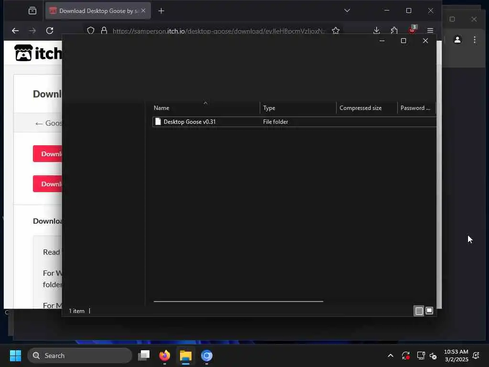Minimize the File Explorer window
489x367 pixels.
coord(382,41)
